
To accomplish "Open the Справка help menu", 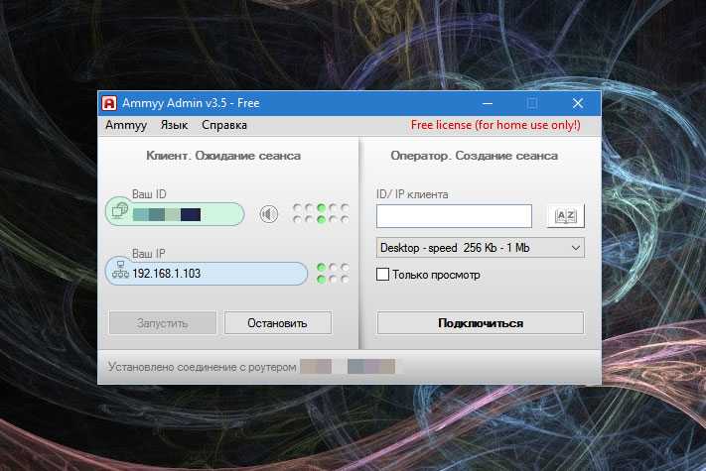I will 224,125.
